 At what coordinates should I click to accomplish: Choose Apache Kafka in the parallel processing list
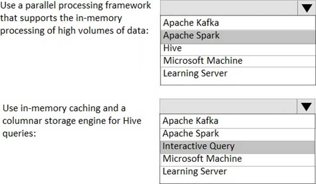click(x=238, y=23)
